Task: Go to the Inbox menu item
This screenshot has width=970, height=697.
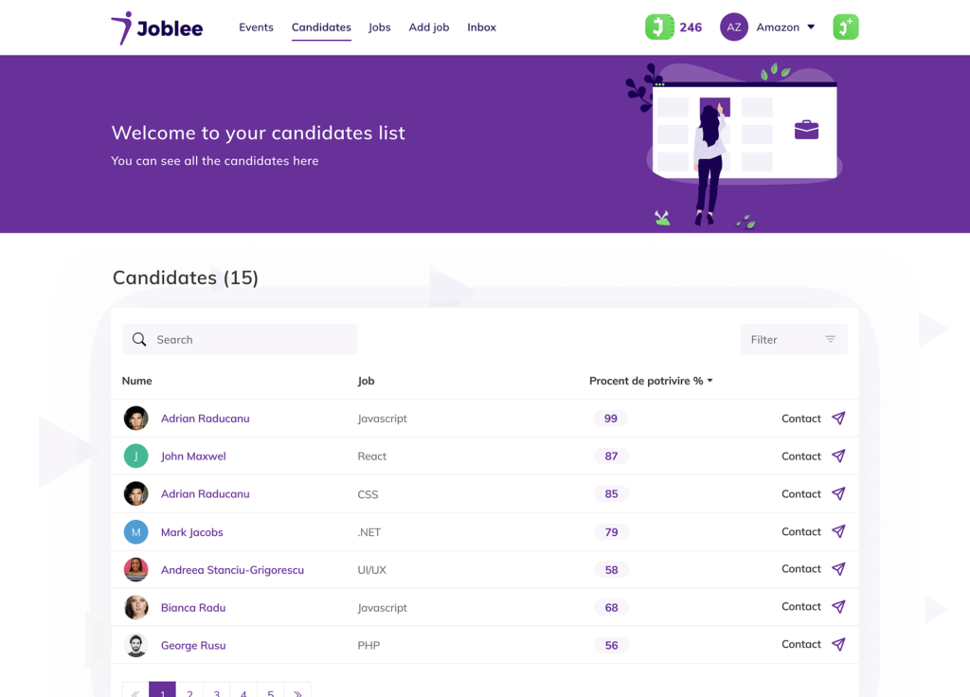Action: 481,27
